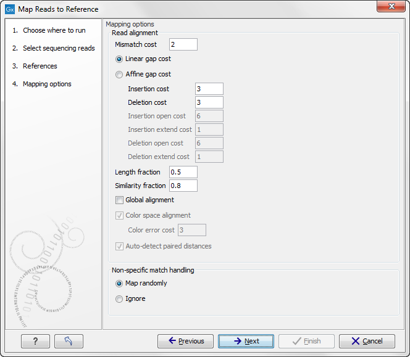Viewport: 410px width, 357px height.
Task: Click the Next button
Action: tap(246, 341)
